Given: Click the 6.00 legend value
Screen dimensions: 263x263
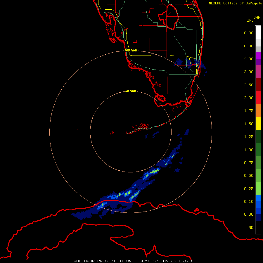Looking at the screenshot, I should tap(249, 46).
